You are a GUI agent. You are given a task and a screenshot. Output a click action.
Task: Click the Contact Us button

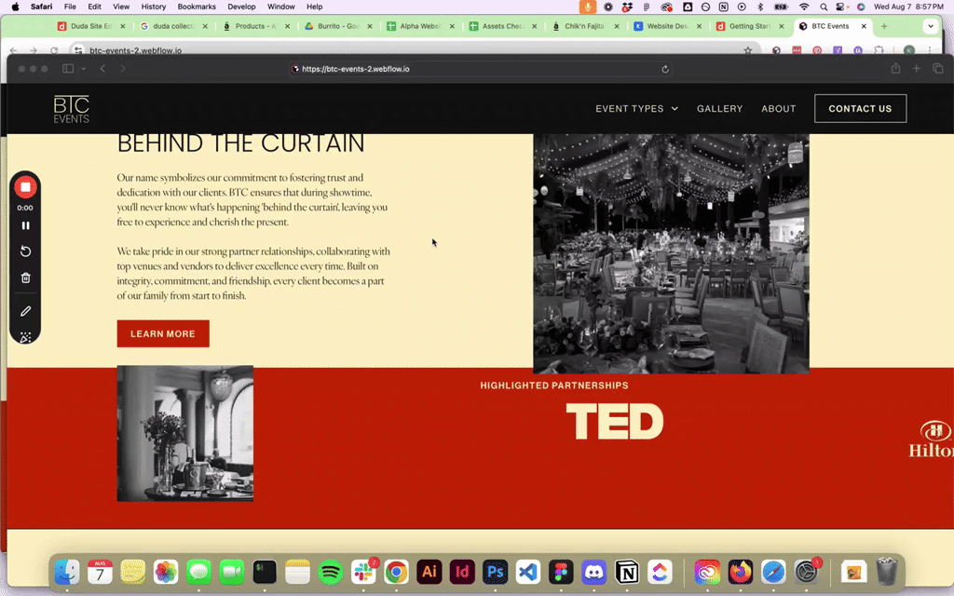860,109
